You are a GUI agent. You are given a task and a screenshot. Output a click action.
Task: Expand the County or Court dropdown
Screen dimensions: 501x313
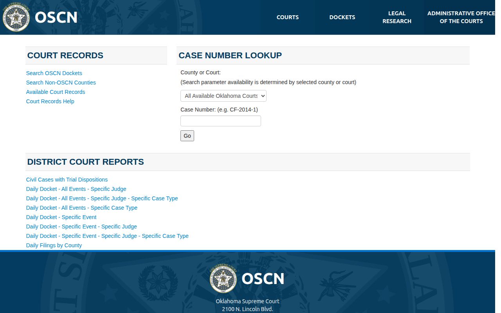coord(223,96)
